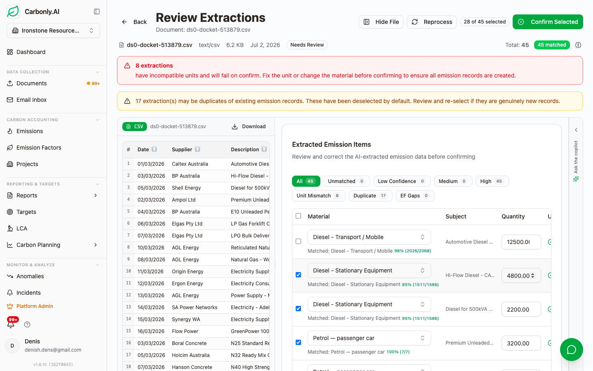Click the Documents upload icon

click(x=10, y=83)
